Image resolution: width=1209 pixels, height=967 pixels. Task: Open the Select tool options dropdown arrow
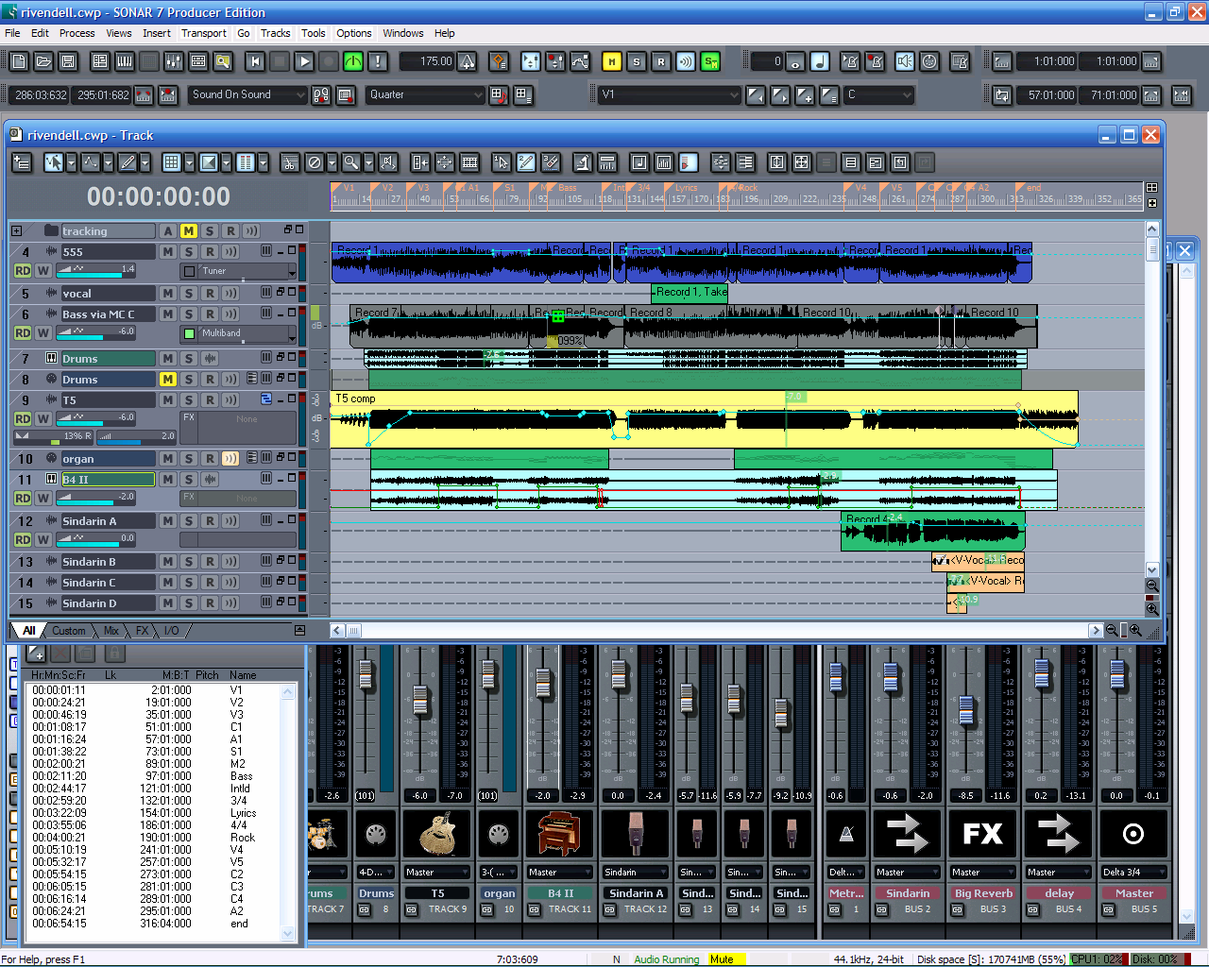[x=71, y=162]
